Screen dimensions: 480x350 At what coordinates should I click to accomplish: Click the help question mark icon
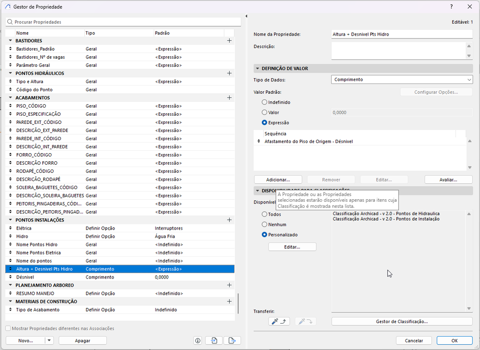(x=452, y=6)
